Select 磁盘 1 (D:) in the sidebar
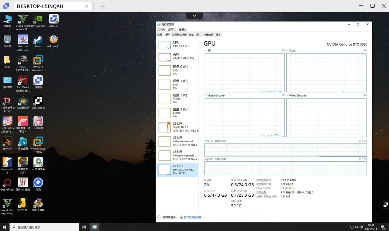The image size is (389, 231). click(x=177, y=84)
